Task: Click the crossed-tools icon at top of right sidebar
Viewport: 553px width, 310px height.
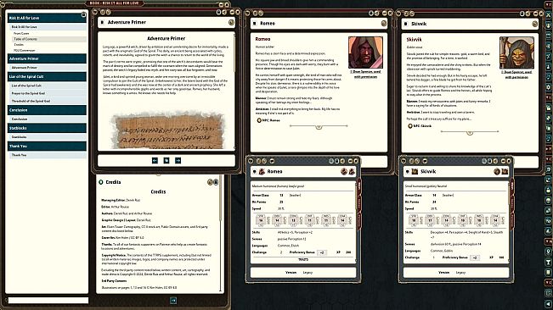Action: coord(549,14)
